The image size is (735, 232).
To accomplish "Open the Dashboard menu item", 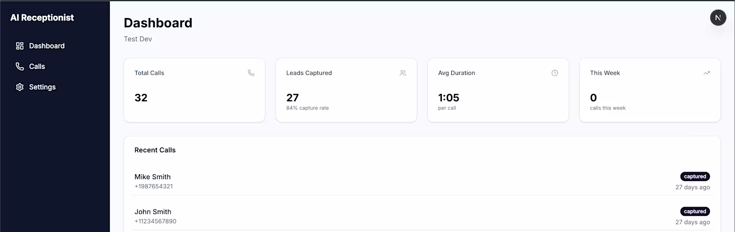I will point(47,46).
